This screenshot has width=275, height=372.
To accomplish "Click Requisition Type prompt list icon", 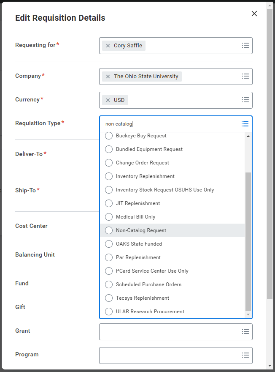I will coord(245,124).
